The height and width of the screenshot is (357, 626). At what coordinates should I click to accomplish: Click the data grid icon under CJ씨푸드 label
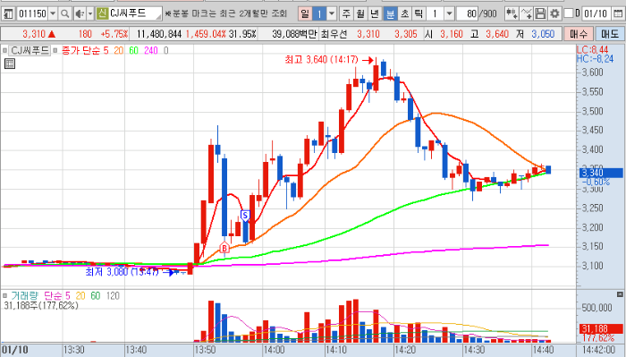(x=10, y=64)
